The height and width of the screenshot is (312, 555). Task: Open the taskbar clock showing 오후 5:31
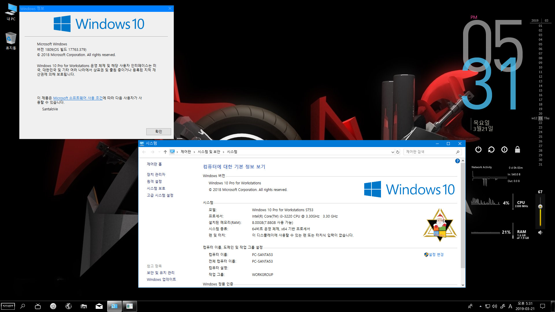coord(525,306)
